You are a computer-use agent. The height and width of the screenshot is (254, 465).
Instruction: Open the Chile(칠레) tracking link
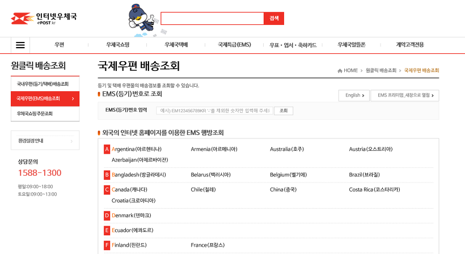tap(203, 190)
